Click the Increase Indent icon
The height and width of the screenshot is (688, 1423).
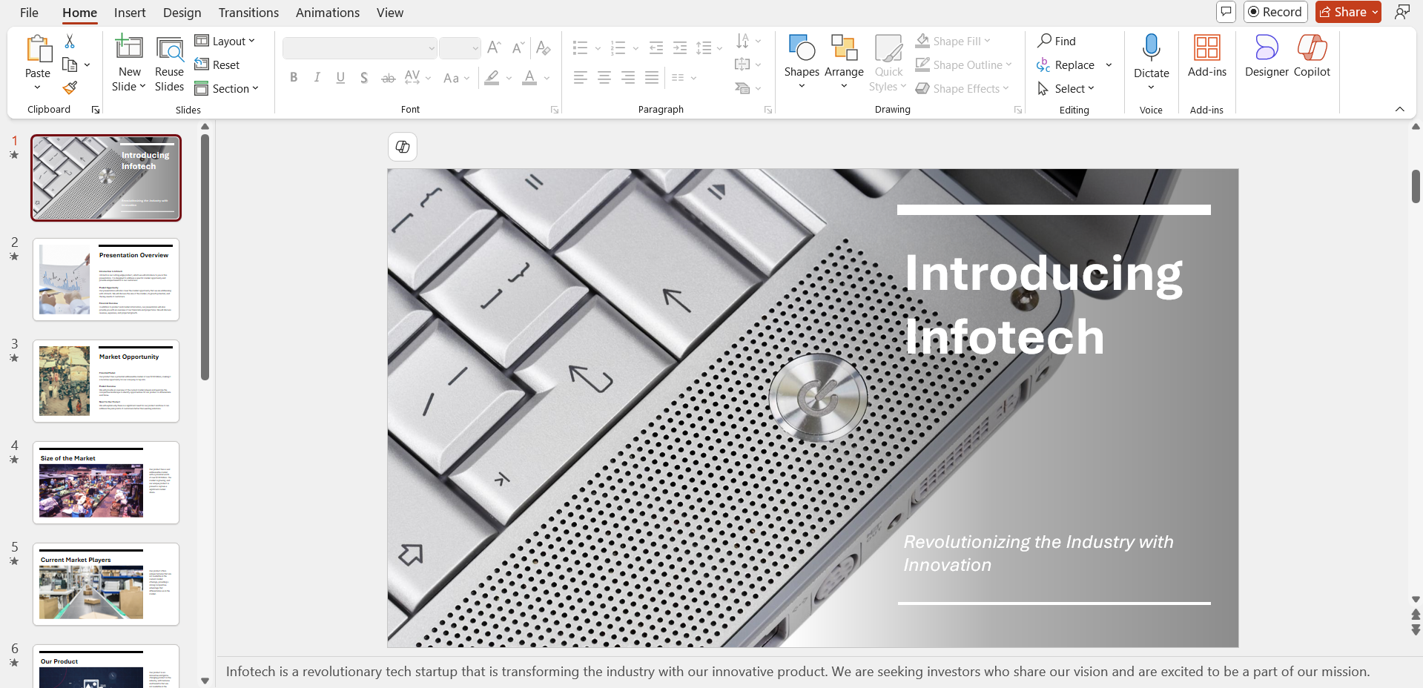[680, 48]
